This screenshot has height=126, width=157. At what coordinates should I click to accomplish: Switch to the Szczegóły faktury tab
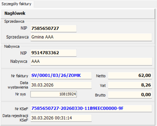coord(17,4)
